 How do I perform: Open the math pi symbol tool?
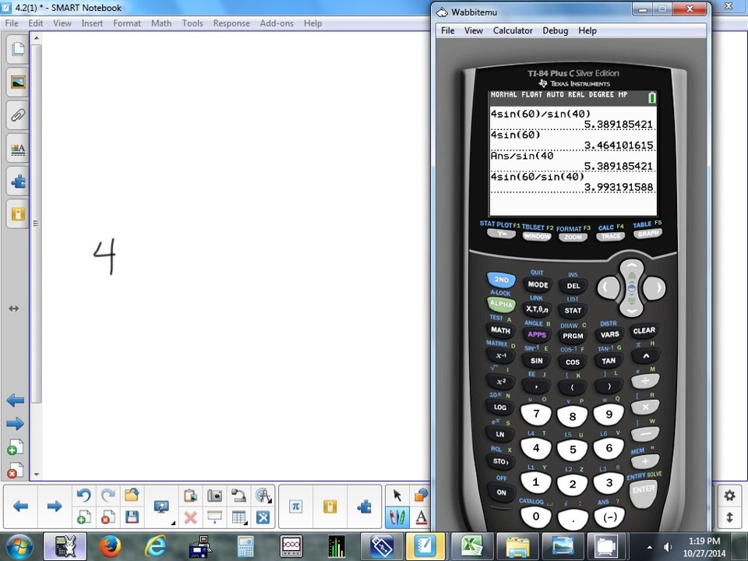[x=295, y=506]
